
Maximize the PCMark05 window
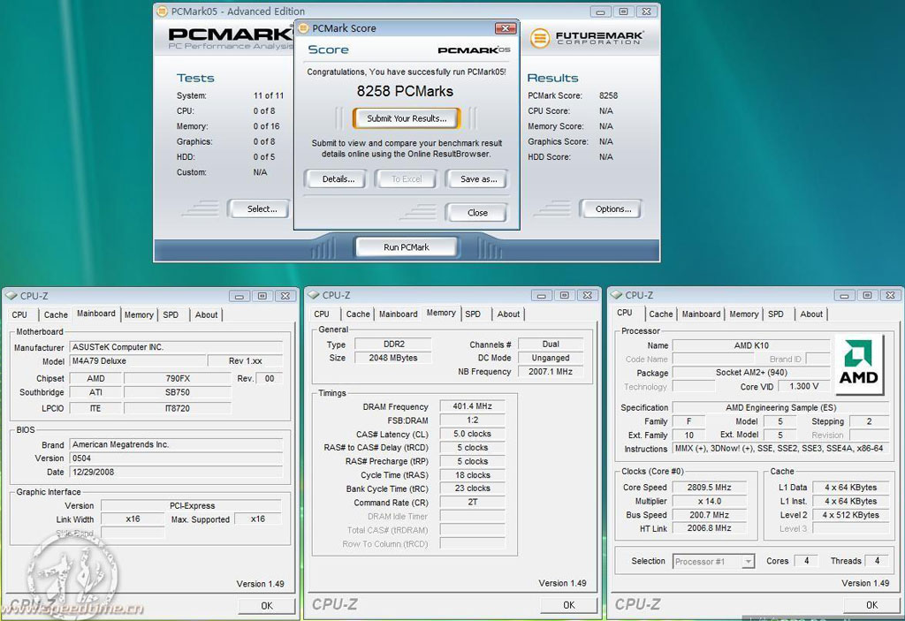[623, 11]
